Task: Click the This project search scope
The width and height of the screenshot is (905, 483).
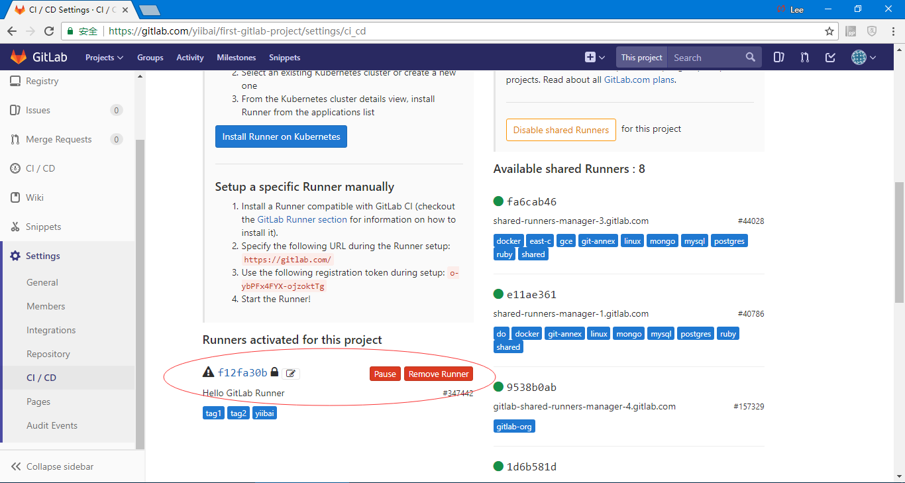Action: (x=641, y=58)
